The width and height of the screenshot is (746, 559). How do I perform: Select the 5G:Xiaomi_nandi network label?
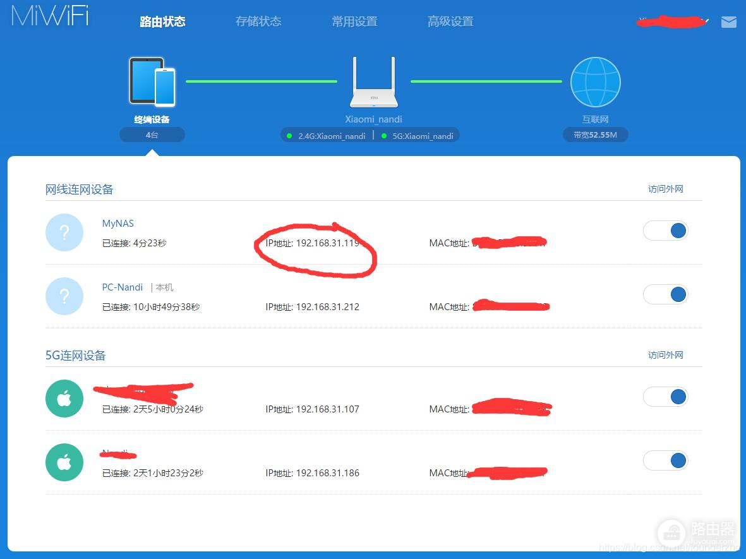pyautogui.click(x=421, y=135)
